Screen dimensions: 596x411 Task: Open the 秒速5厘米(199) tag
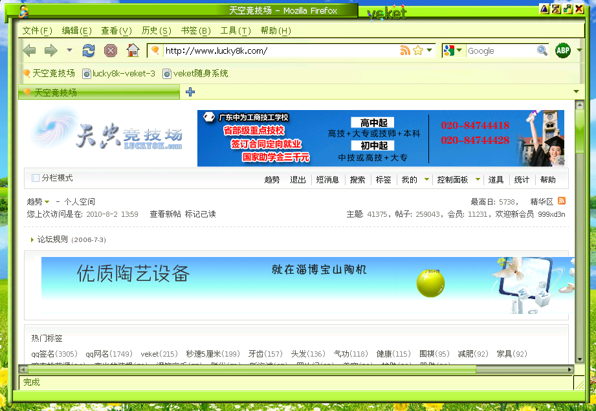point(213,354)
